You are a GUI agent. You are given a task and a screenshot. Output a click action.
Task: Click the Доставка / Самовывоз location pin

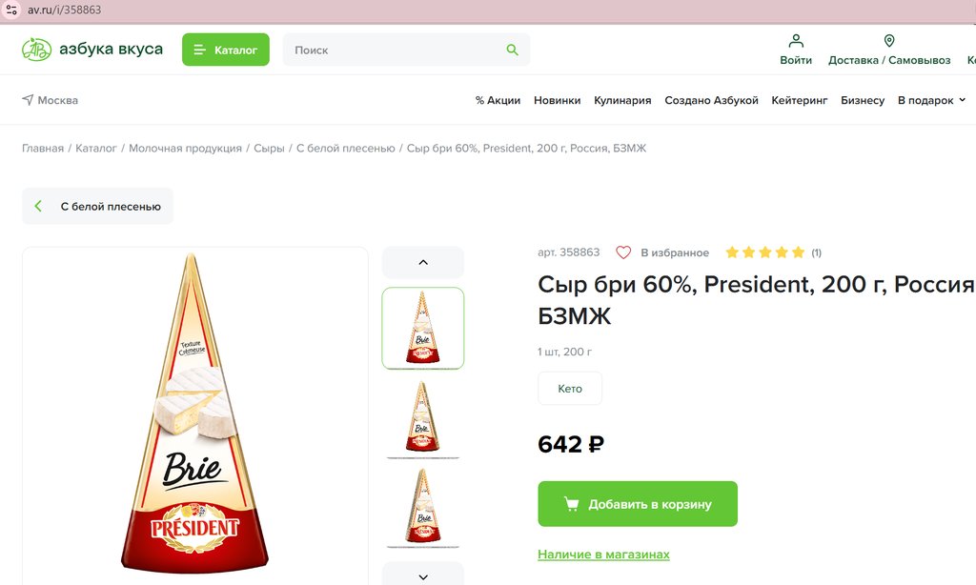pyautogui.click(x=889, y=42)
